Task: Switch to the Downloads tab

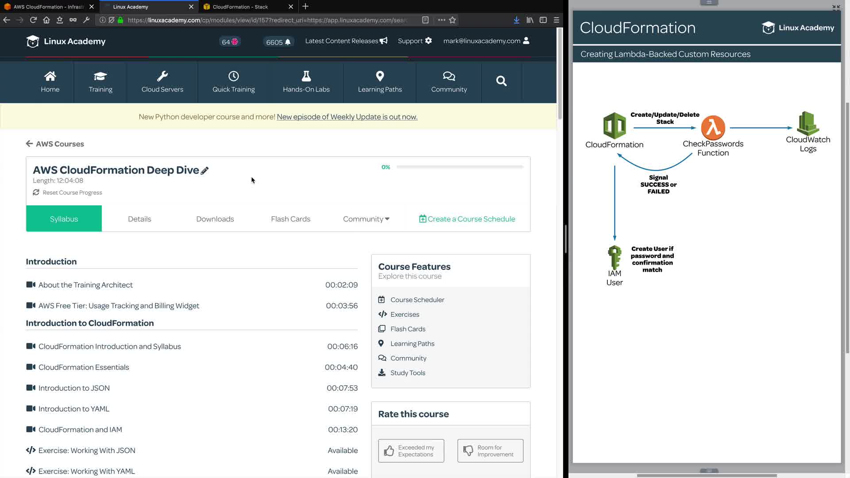Action: click(215, 219)
